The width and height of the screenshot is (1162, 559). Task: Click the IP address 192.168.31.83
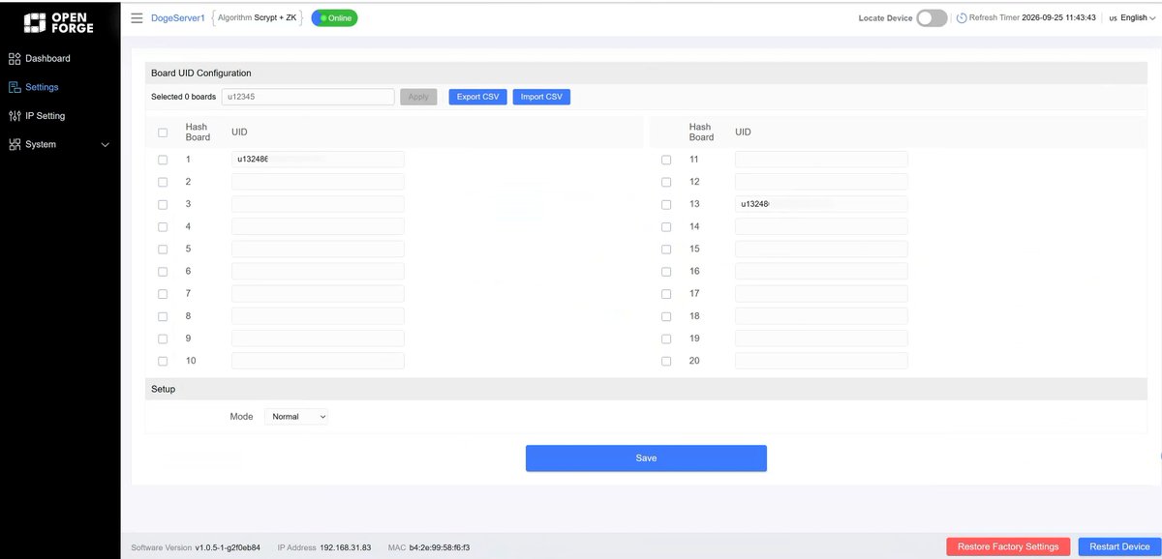click(x=346, y=547)
